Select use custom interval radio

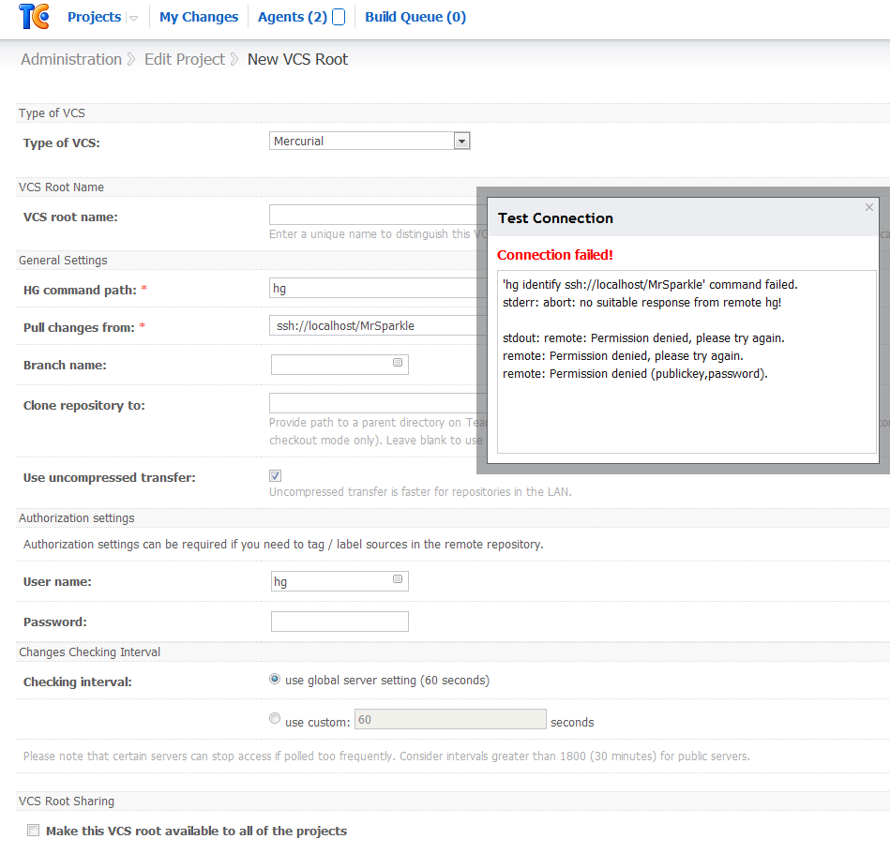point(275,718)
